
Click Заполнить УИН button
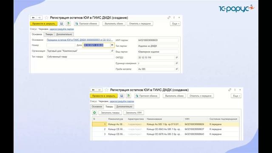coord(133,113)
